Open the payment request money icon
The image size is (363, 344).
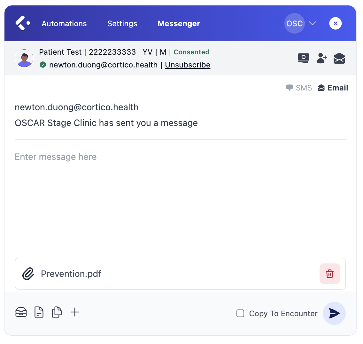(303, 58)
